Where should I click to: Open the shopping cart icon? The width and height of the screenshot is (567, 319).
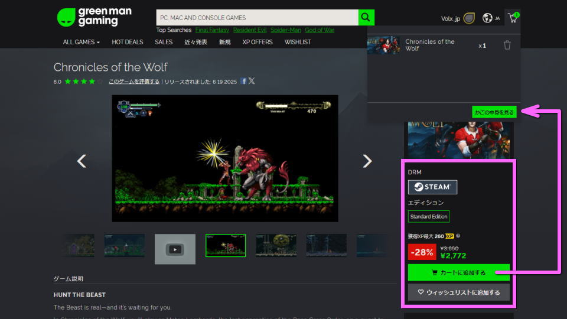[x=513, y=18]
